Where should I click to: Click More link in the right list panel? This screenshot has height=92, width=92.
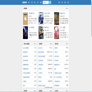pos(67,44)
